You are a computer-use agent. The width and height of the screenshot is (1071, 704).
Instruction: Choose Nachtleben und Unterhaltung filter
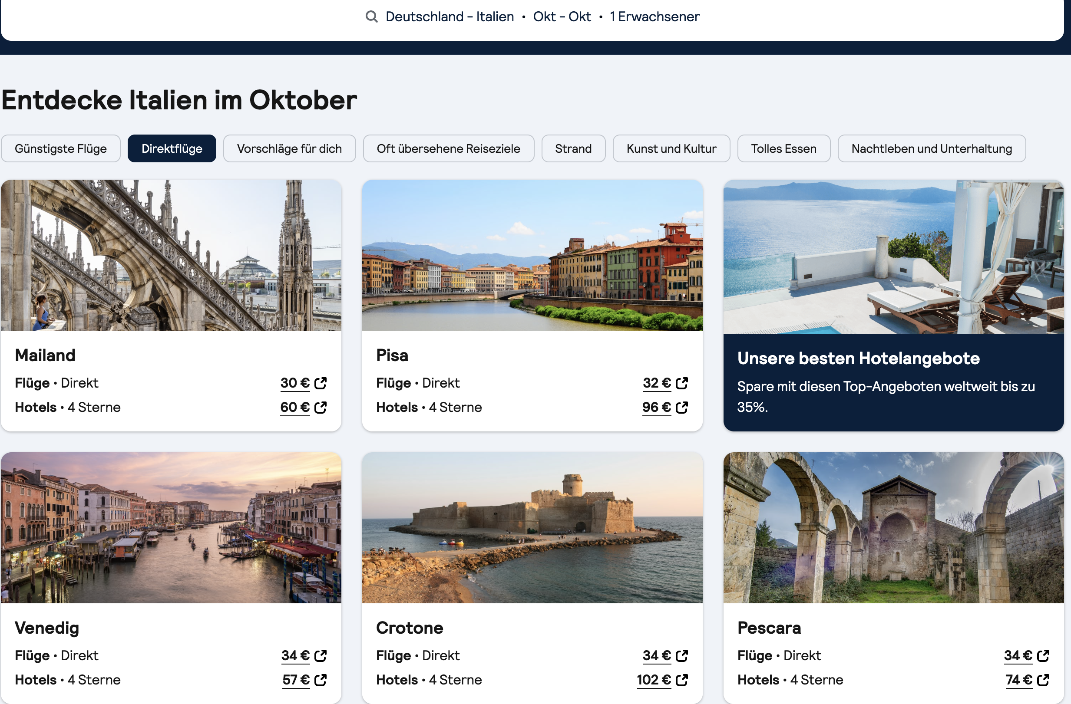pyautogui.click(x=931, y=148)
